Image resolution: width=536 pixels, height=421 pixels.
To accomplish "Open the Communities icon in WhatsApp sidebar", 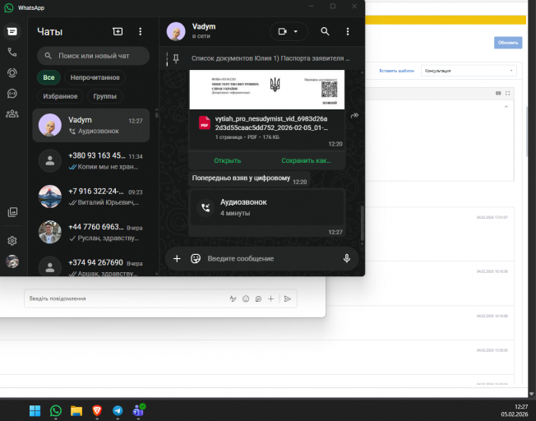I will coord(12,114).
